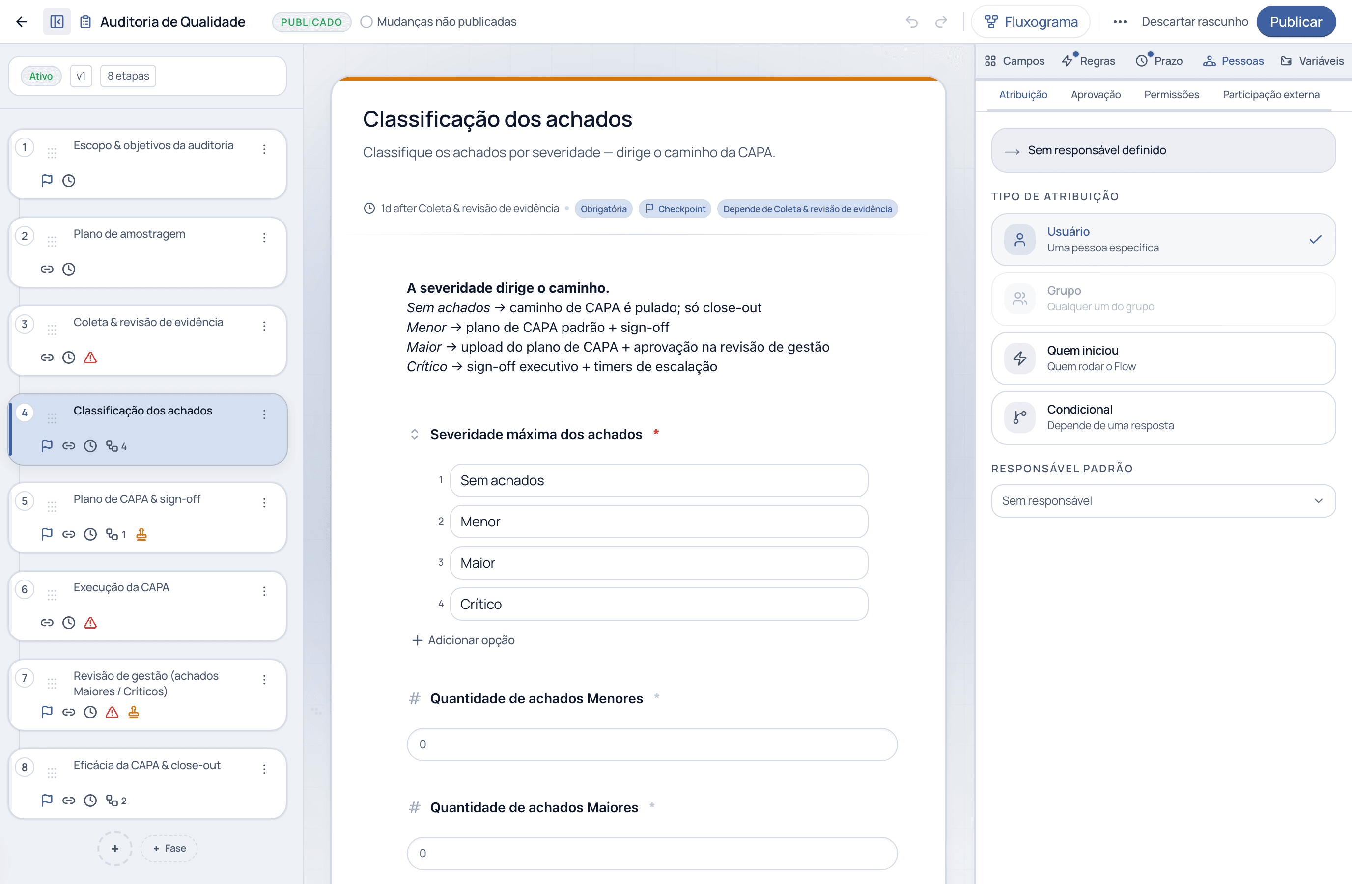The width and height of the screenshot is (1352, 884).
Task: Click the + Fase button
Action: pyautogui.click(x=169, y=848)
